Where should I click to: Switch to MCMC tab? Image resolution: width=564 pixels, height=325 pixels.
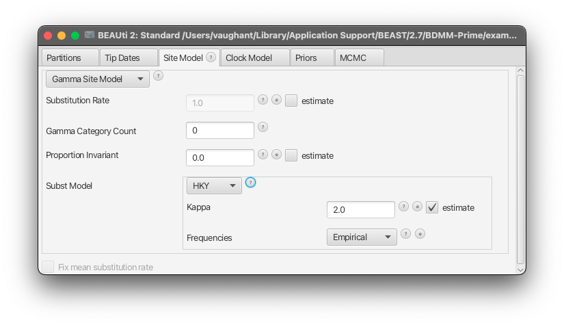[360, 57]
